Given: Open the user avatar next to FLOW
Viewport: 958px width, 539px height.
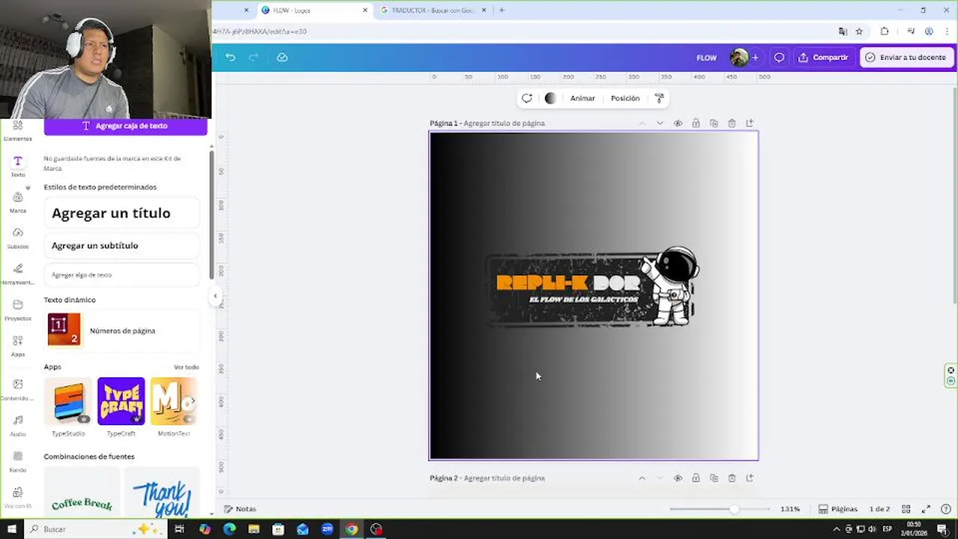Looking at the screenshot, I should (739, 58).
